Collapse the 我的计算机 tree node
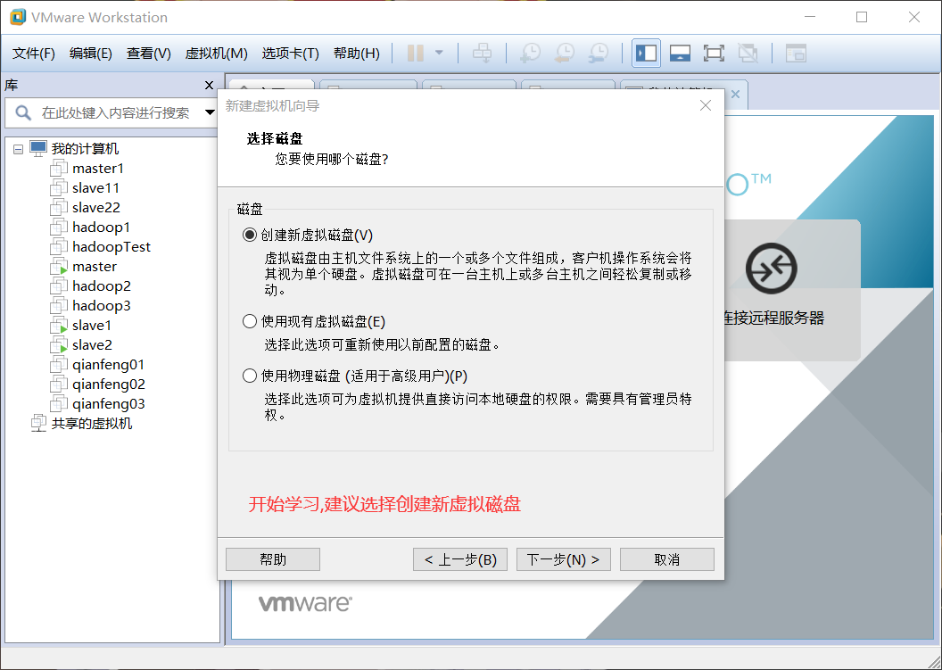The height and width of the screenshot is (670, 942). click(x=19, y=148)
